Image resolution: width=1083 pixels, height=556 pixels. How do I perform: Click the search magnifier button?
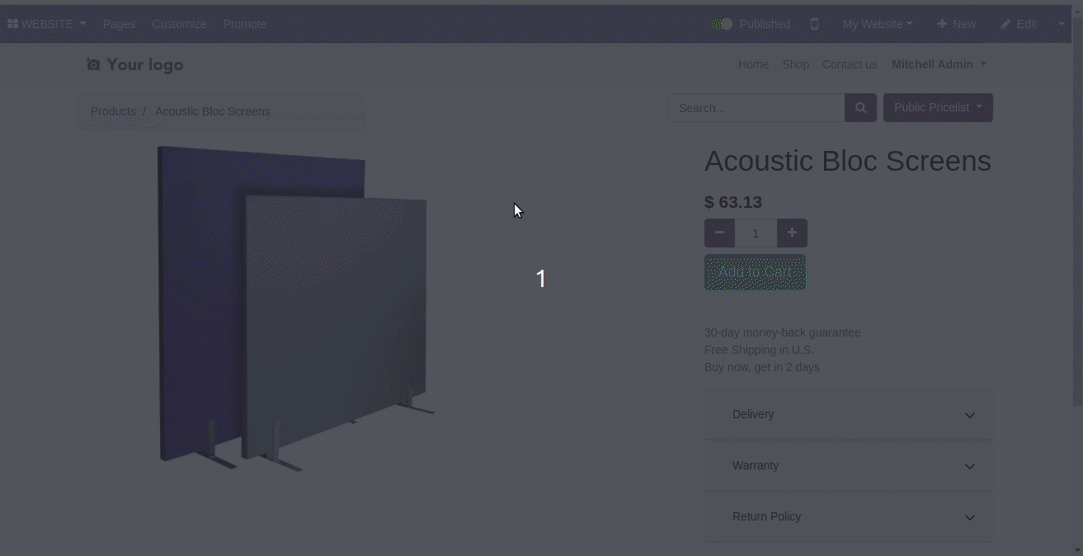pos(860,108)
